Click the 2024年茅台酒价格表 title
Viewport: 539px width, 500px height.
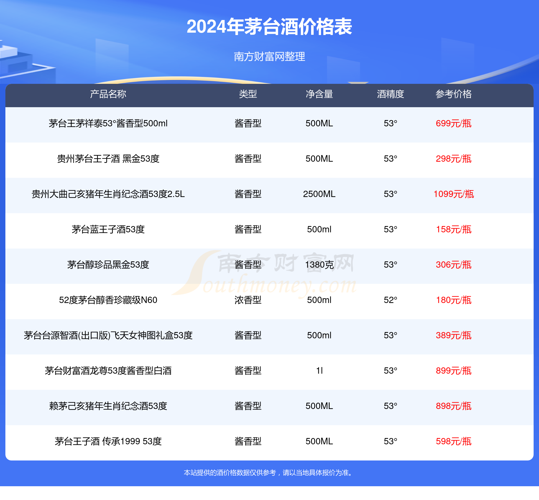tap(269, 27)
